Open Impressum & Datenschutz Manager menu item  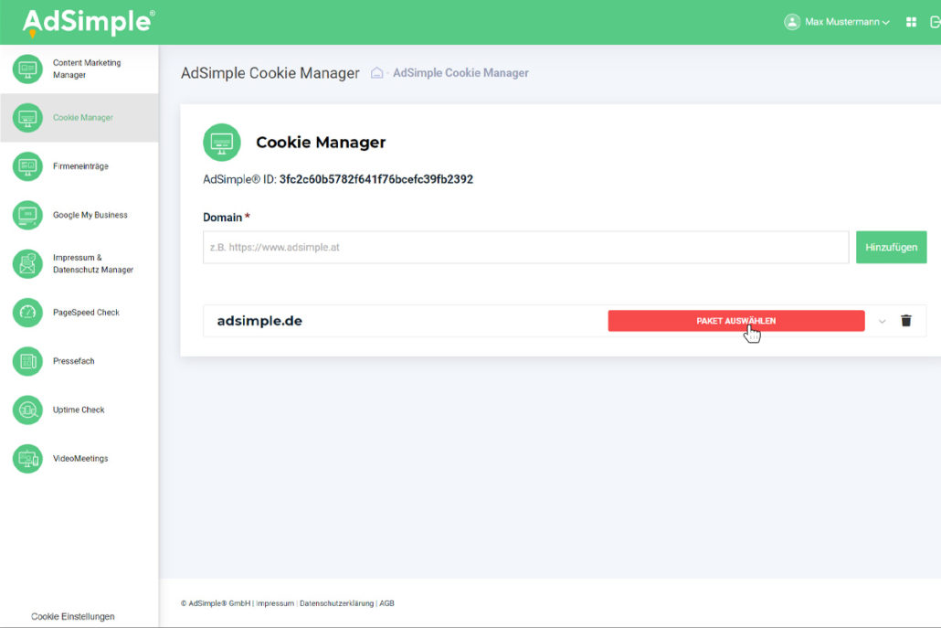[x=92, y=263]
